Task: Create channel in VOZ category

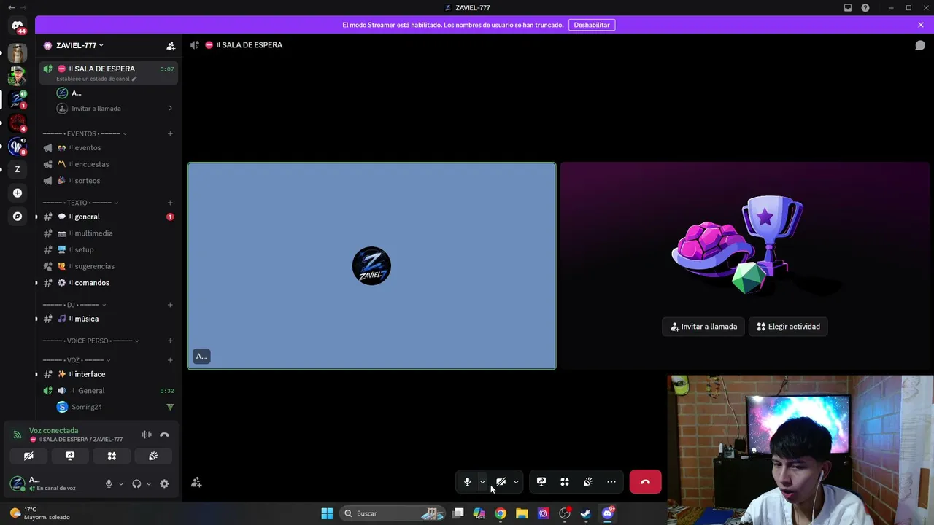Action: [170, 360]
